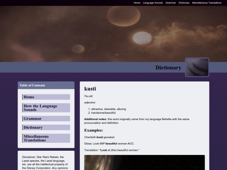Click definition 'handsome/beautiful'
Screen dimensions: 227x170
pyautogui.click(x=103, y=113)
